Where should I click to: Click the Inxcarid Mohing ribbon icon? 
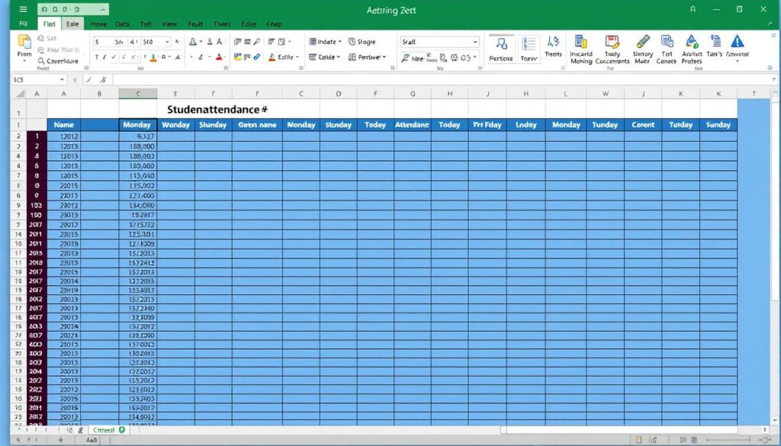click(580, 50)
